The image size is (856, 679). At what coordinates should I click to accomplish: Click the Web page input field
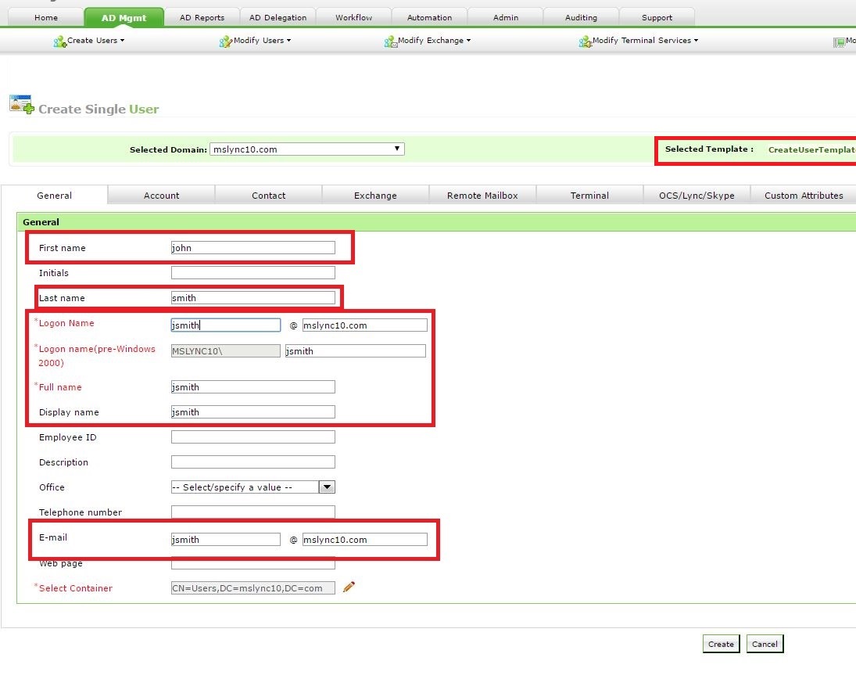click(x=253, y=564)
